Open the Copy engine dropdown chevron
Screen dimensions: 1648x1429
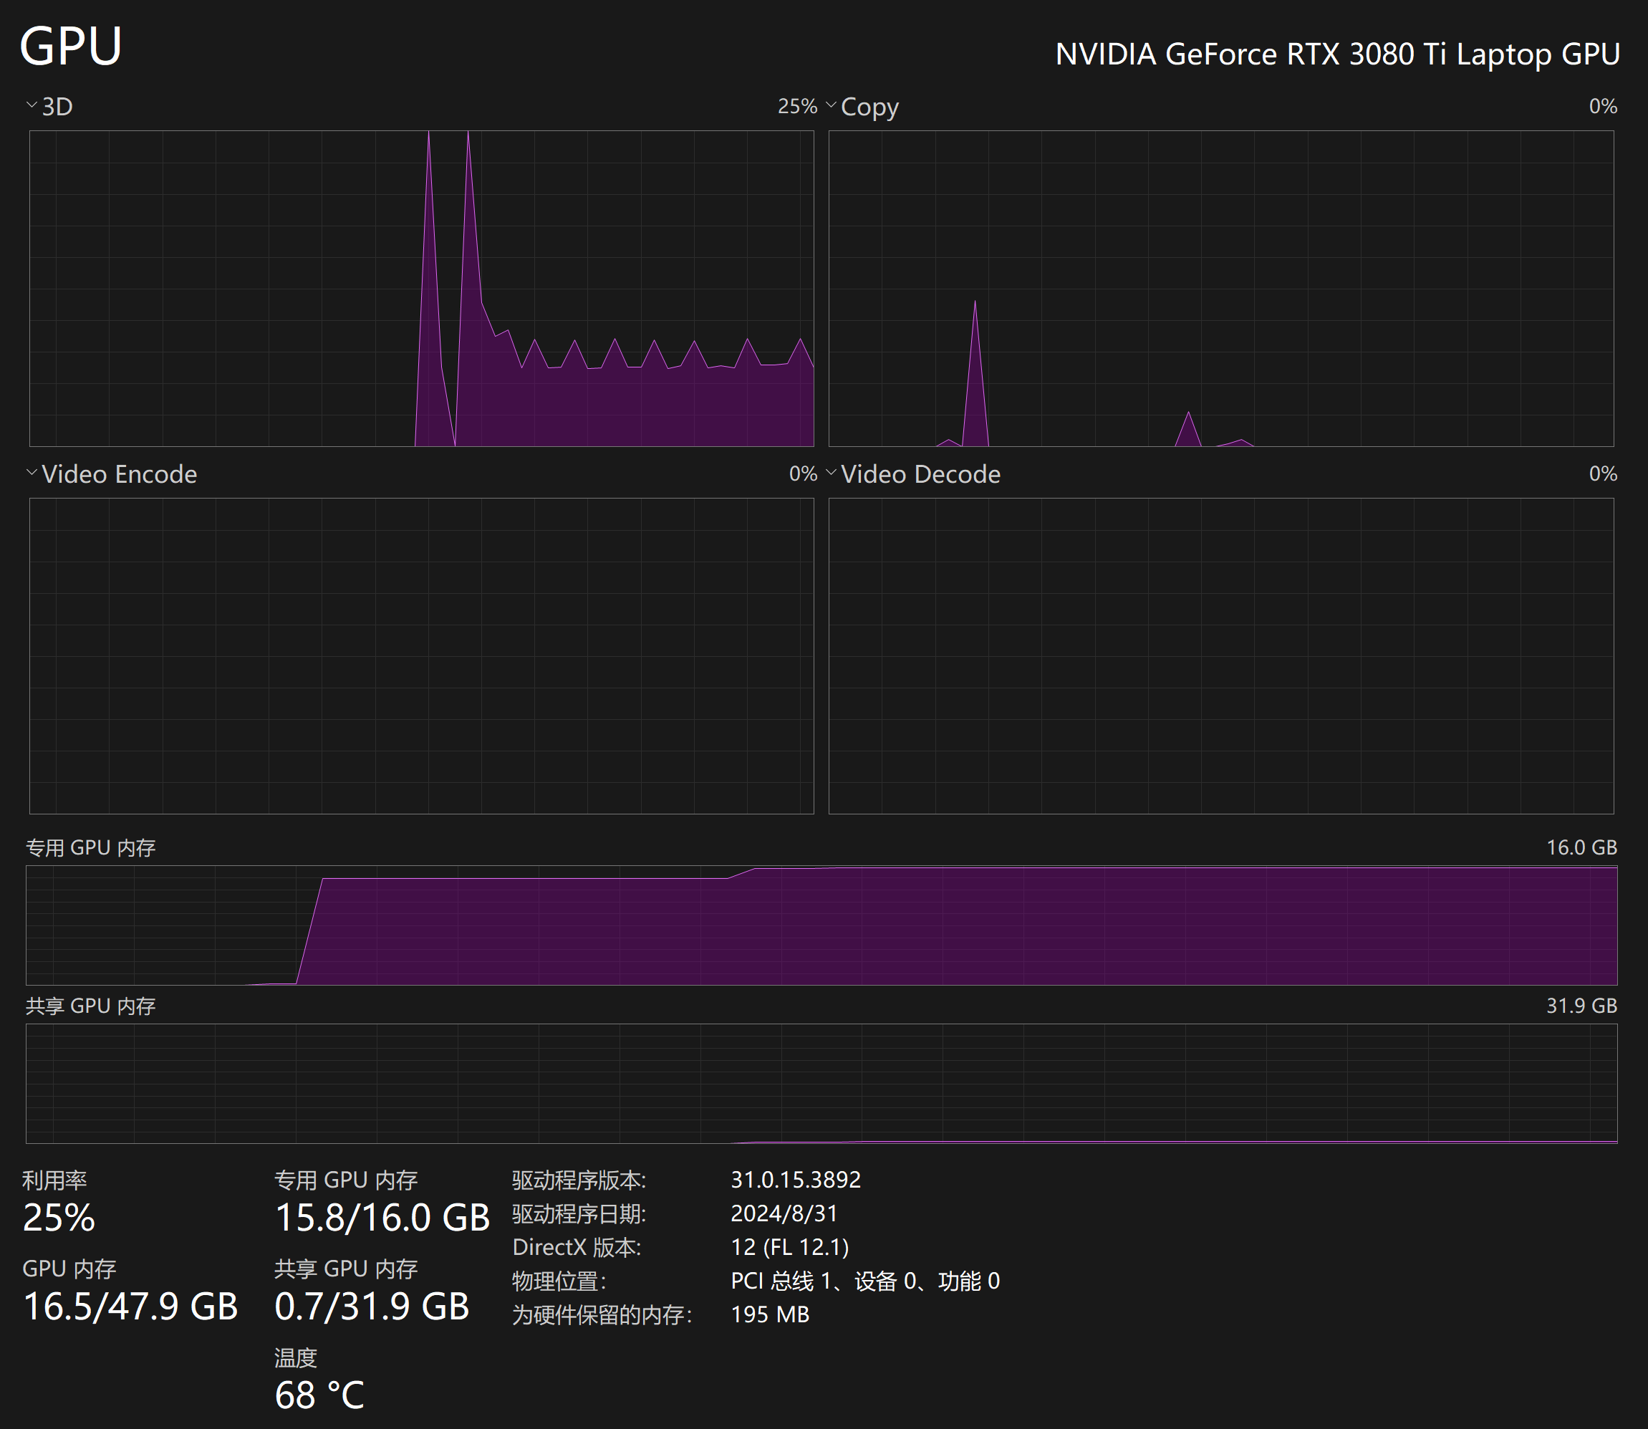pos(831,105)
